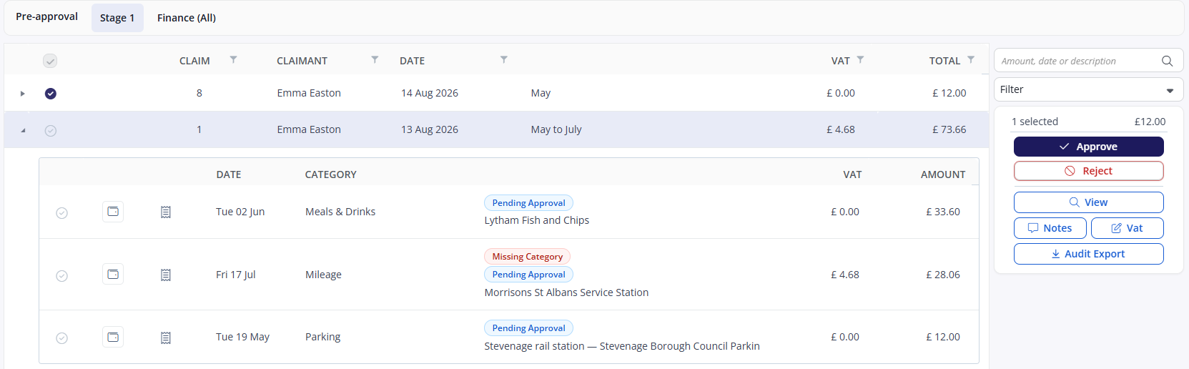Click 'Morrisons St Albans Service Station' text

[x=566, y=292]
